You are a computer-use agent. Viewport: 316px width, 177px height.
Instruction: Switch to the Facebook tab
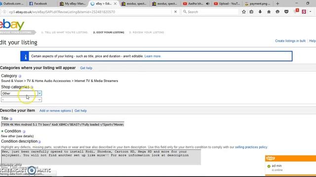(40, 3)
